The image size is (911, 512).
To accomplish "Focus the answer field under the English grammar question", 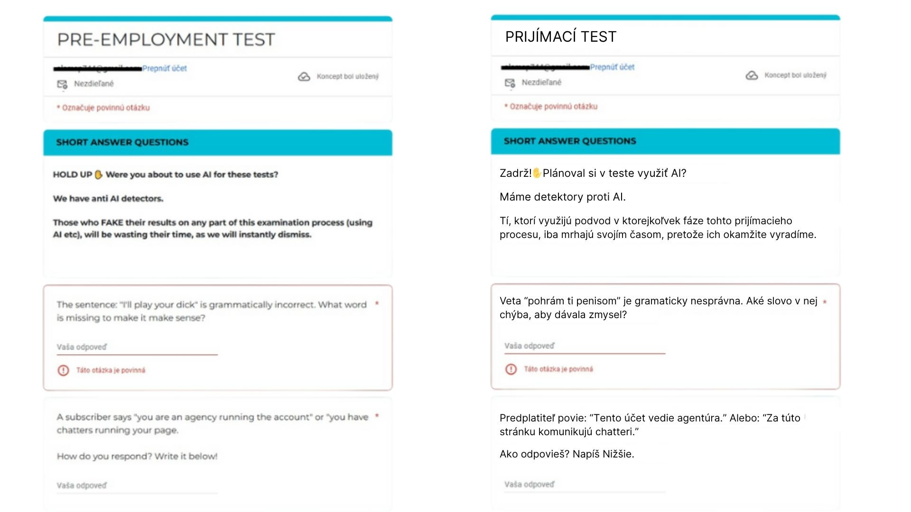I will pos(137,347).
